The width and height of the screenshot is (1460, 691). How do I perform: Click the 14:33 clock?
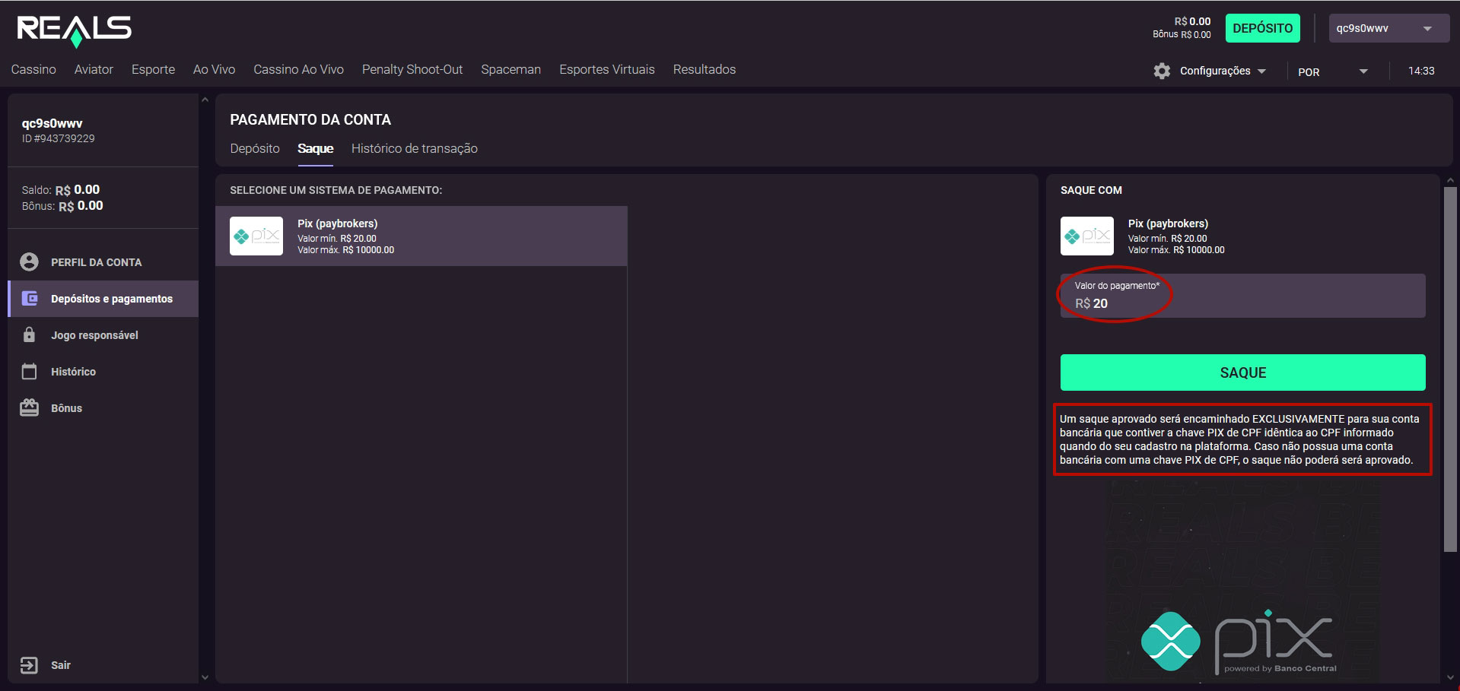pos(1420,71)
